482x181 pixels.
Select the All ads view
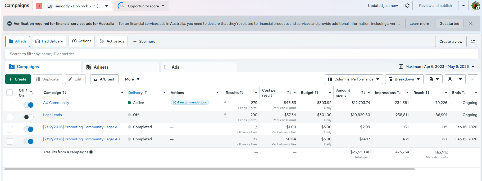[18, 41]
